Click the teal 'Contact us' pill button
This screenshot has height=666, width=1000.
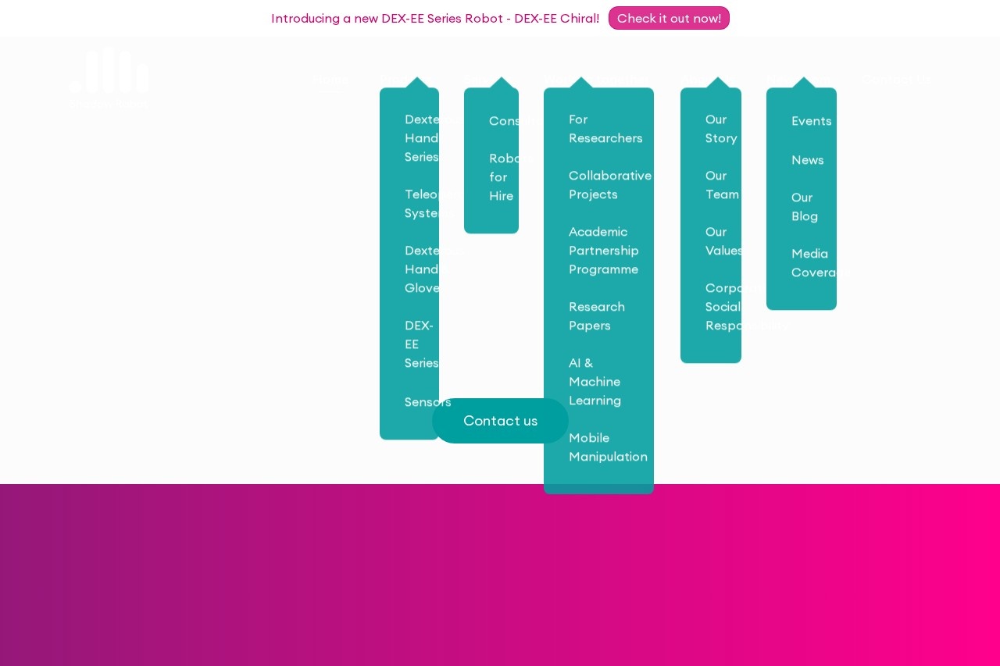[500, 421]
